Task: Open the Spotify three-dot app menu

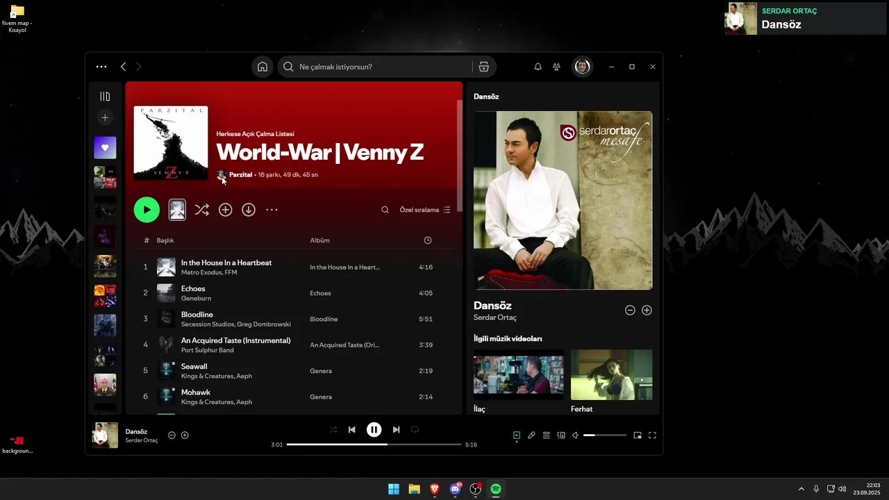Action: point(101,67)
